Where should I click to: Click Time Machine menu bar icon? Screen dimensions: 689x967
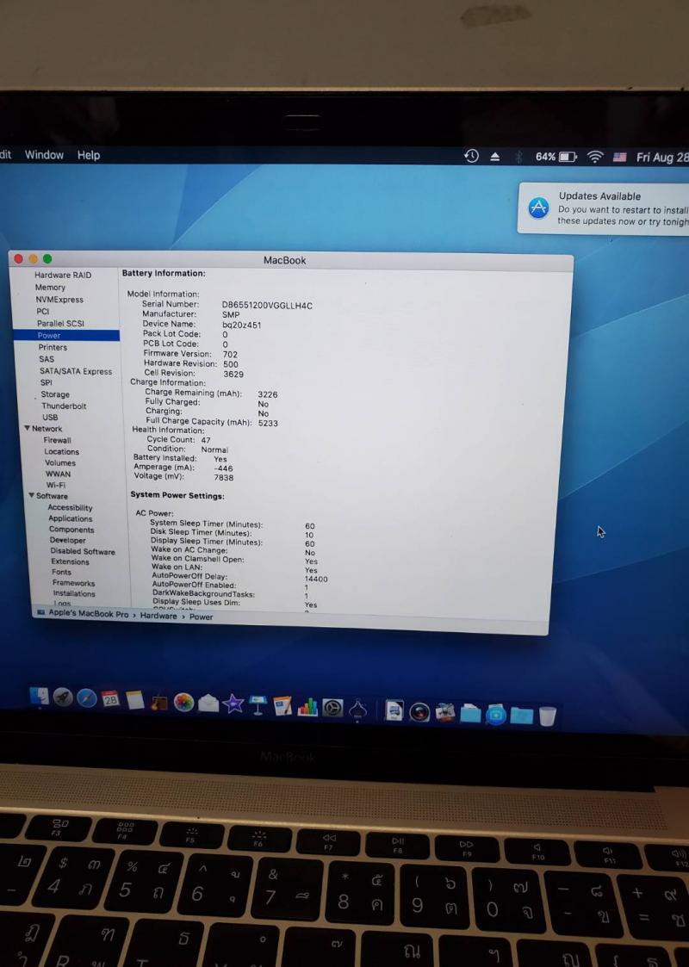click(471, 156)
